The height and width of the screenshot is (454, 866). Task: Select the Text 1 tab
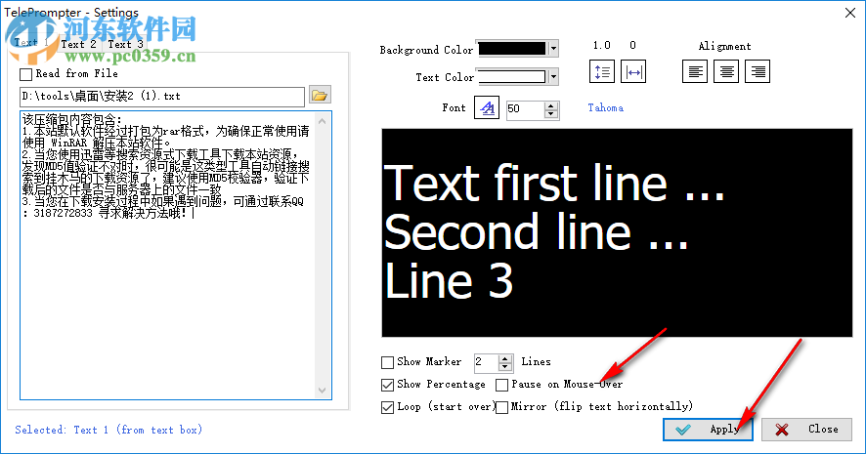[31, 43]
